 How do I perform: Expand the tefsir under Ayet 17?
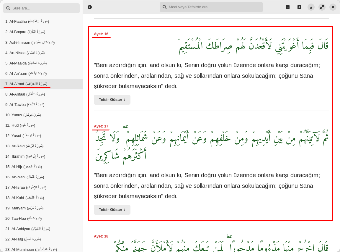click(112, 210)
